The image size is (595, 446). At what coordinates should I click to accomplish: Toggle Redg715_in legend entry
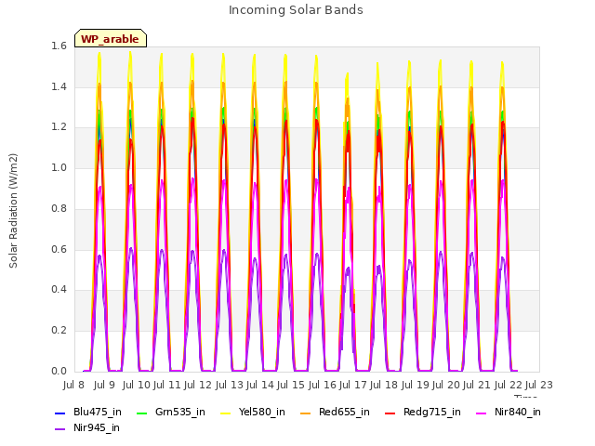423,413
